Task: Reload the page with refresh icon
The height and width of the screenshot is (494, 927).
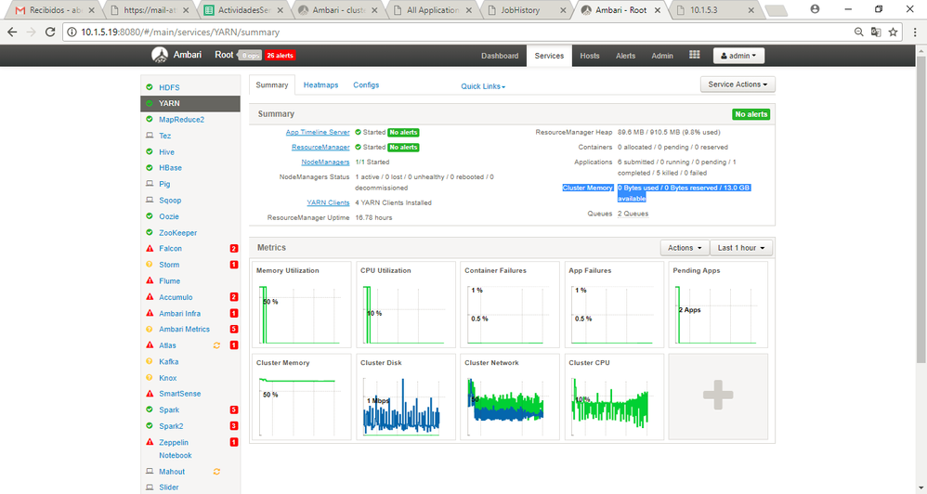Action: coord(50,32)
